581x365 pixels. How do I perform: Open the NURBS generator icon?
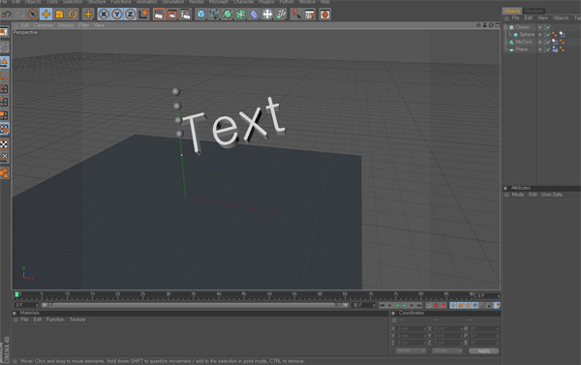228,15
